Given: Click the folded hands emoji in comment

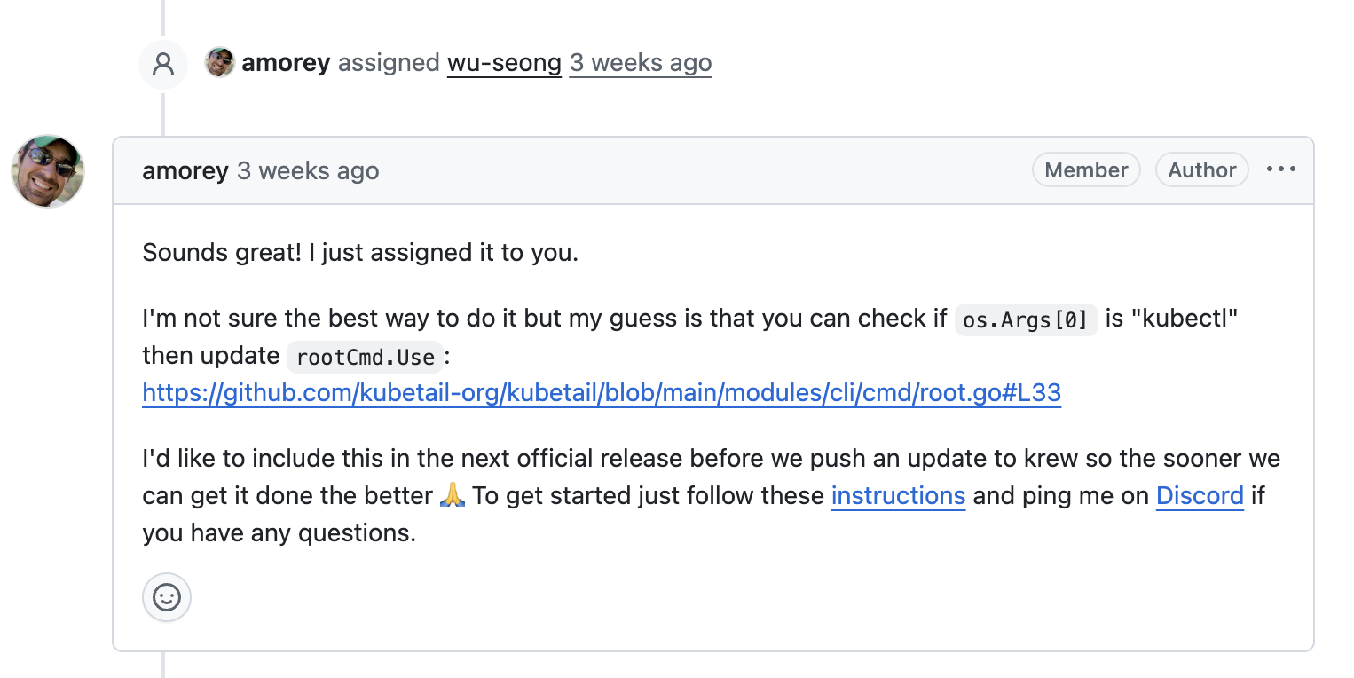Looking at the screenshot, I should pyautogui.click(x=453, y=495).
